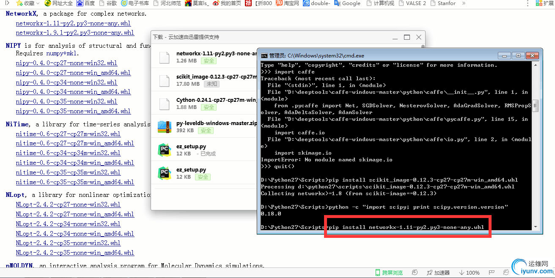
Task: Click the cmd.exe scrollbar up arrow
Action: pyautogui.click(x=536, y=65)
